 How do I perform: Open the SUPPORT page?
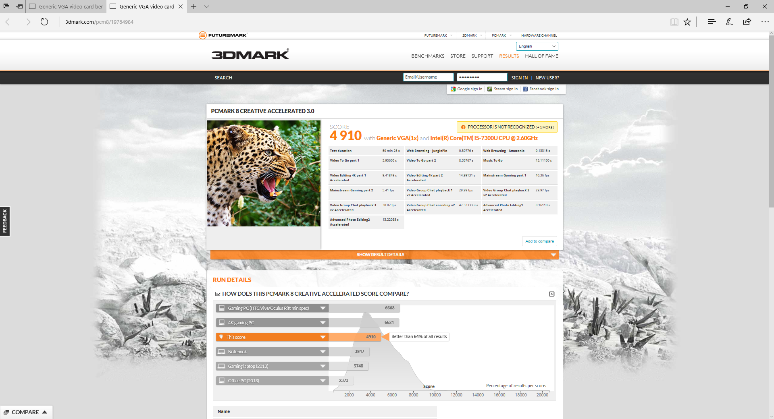tap(482, 56)
